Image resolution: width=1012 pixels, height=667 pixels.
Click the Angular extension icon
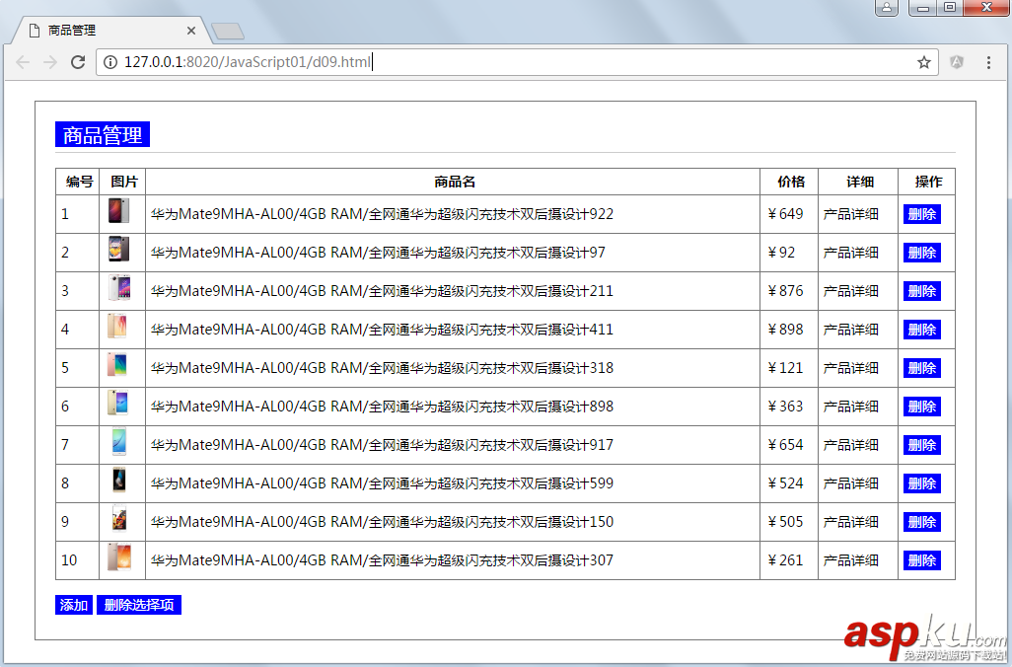957,62
